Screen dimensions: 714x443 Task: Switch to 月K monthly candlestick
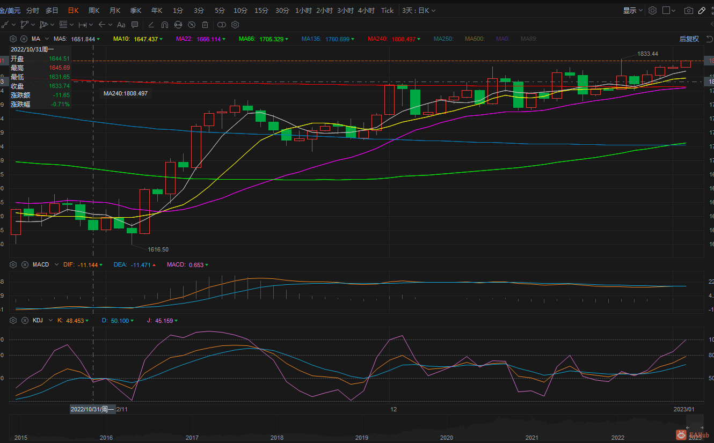click(x=115, y=10)
